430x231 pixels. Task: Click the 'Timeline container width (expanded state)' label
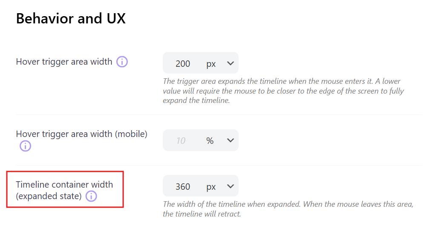[64, 185]
